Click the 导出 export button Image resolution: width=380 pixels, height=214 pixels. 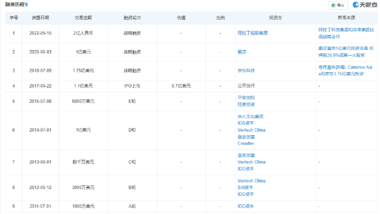tap(338, 5)
